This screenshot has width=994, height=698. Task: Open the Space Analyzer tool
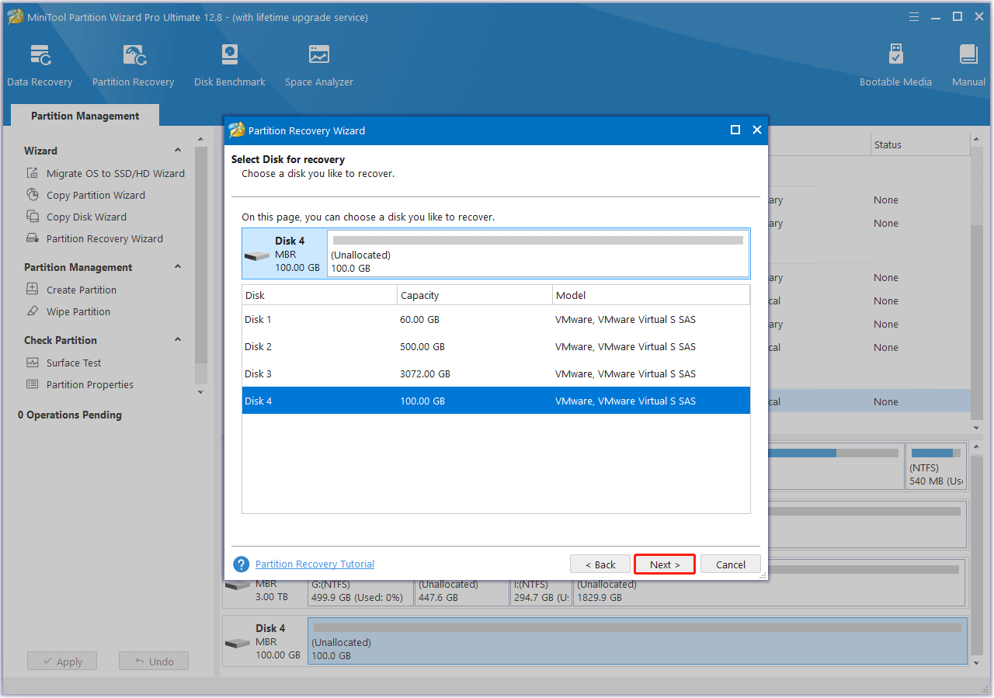tap(318, 65)
